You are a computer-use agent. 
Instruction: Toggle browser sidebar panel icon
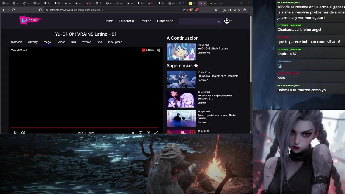229,10
